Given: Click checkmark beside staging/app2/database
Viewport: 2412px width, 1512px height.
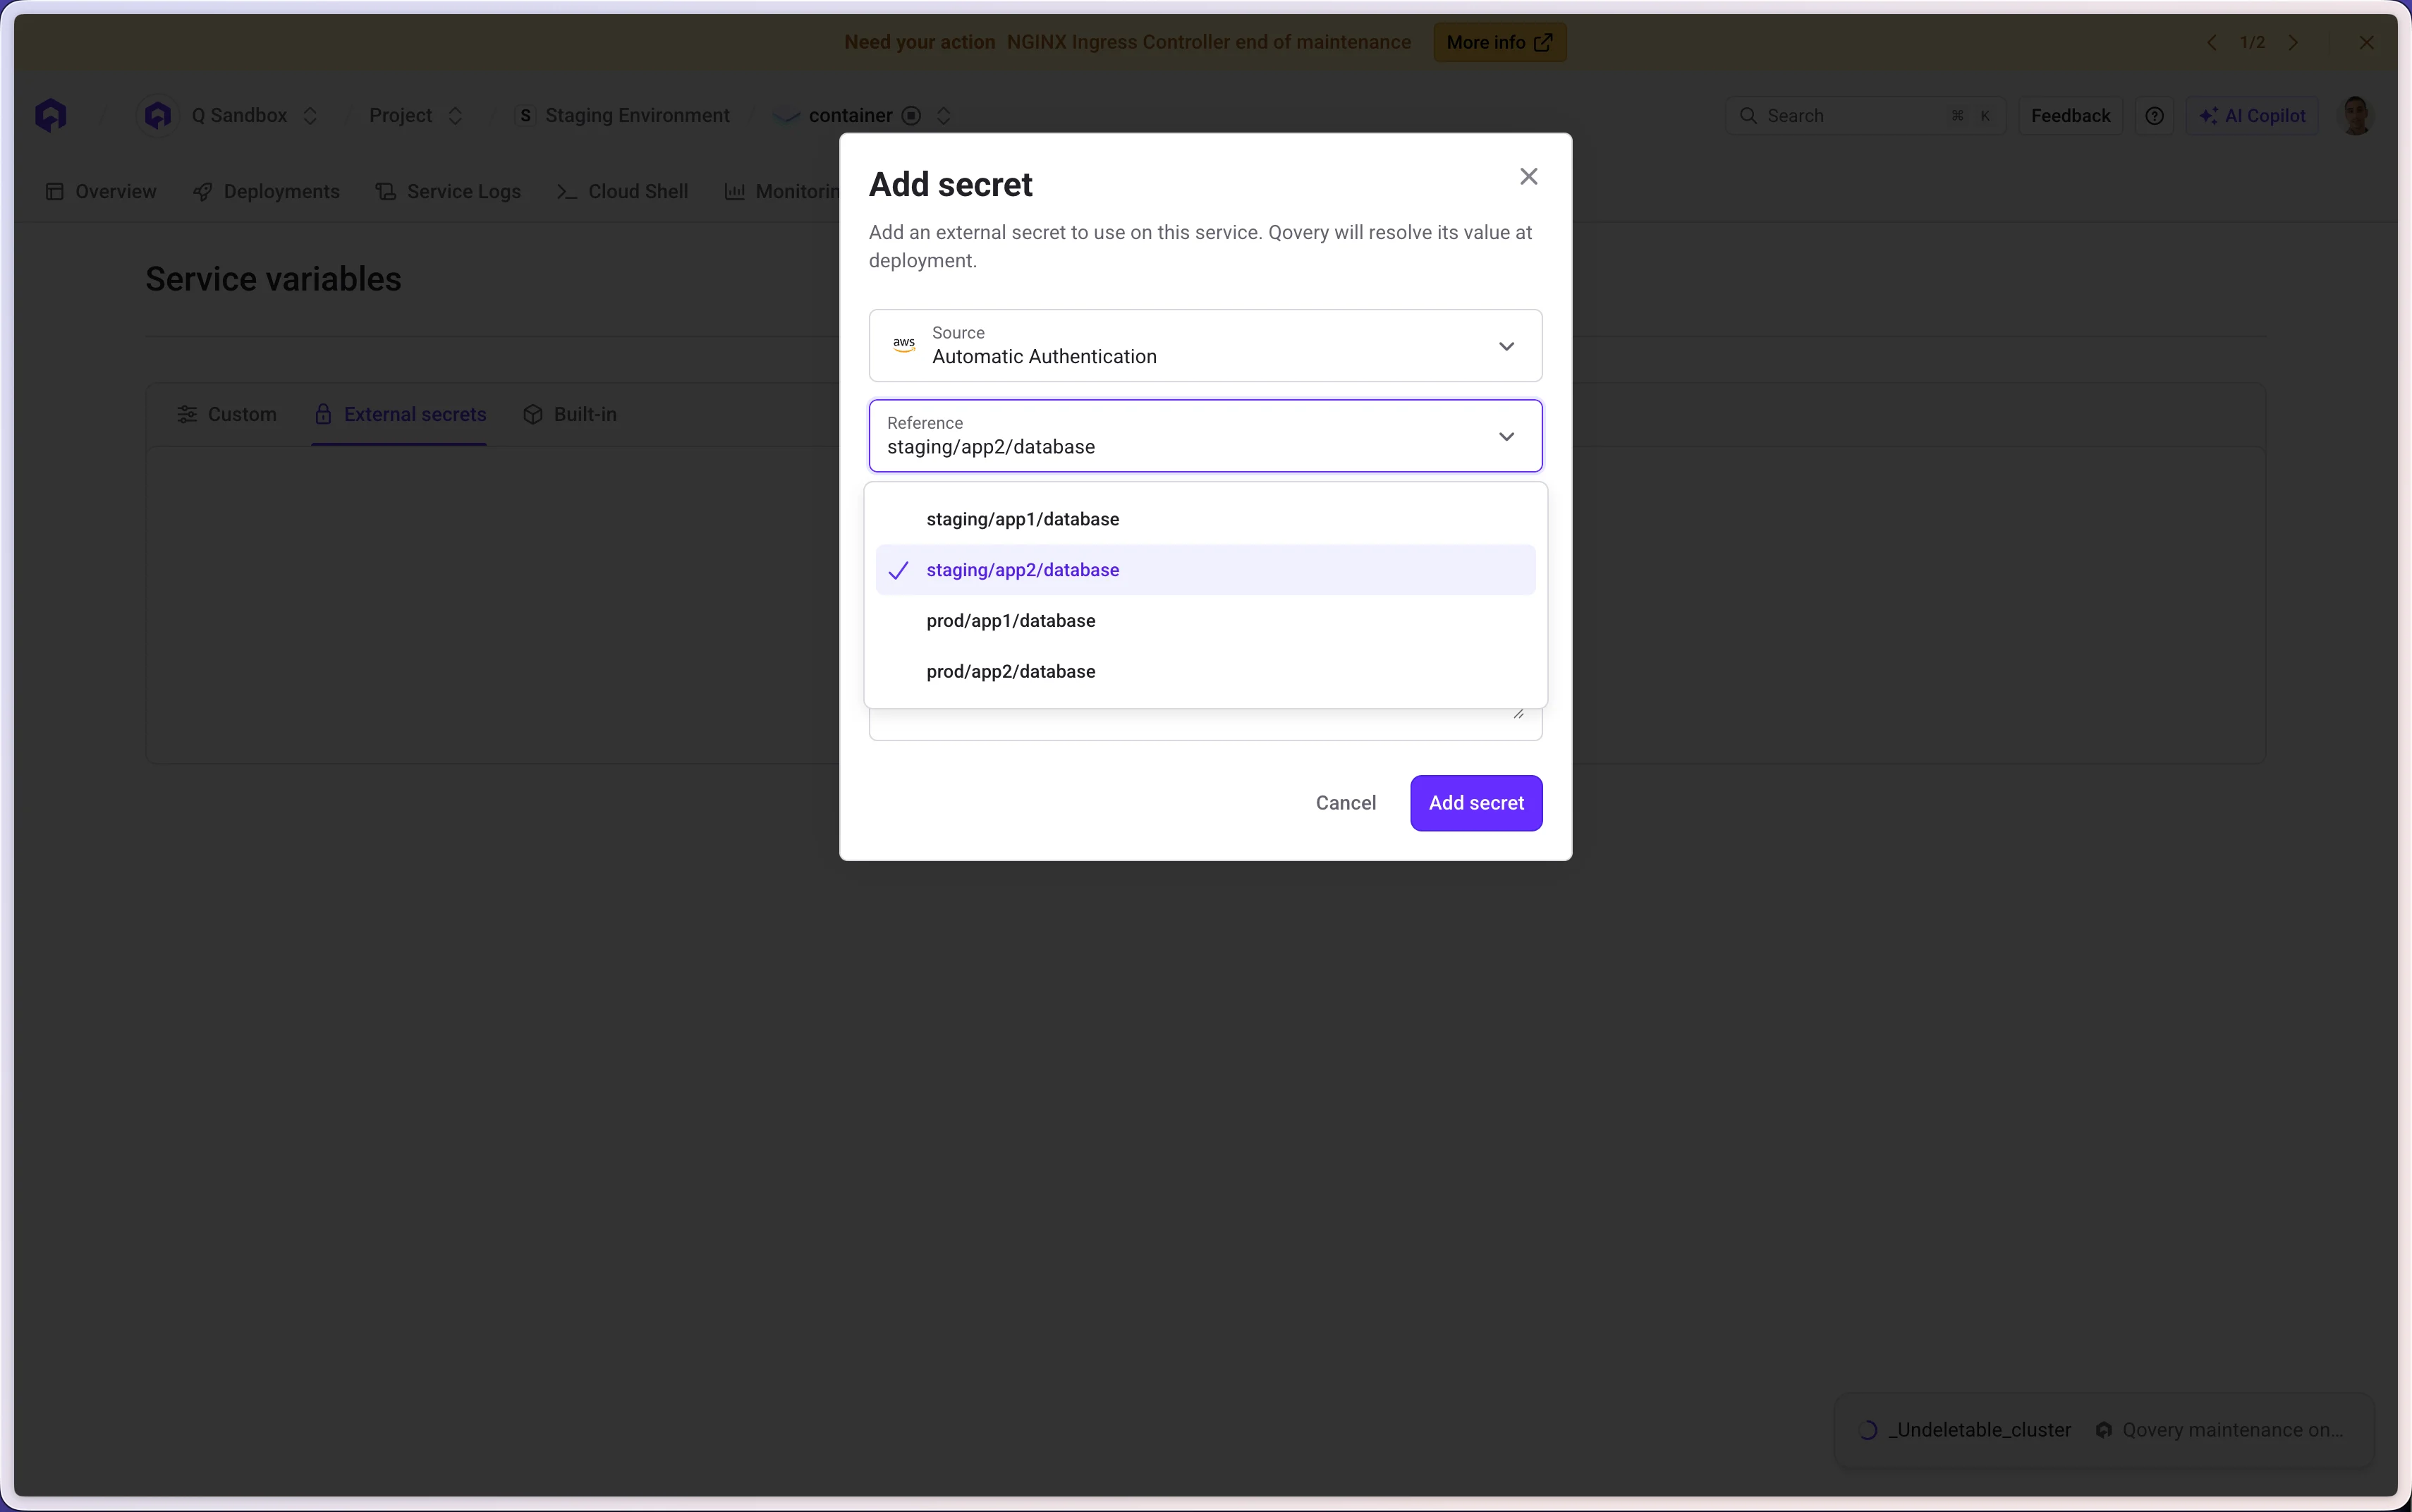Looking at the screenshot, I should click(898, 570).
